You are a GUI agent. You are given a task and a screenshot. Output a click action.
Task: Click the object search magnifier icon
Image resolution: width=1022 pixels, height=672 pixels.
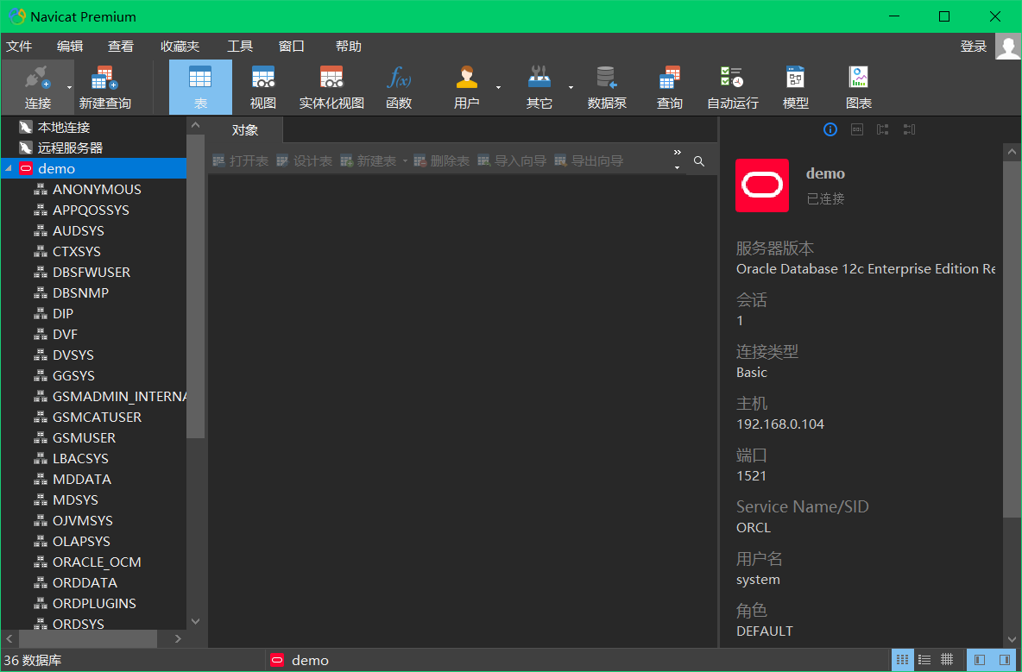(x=698, y=160)
